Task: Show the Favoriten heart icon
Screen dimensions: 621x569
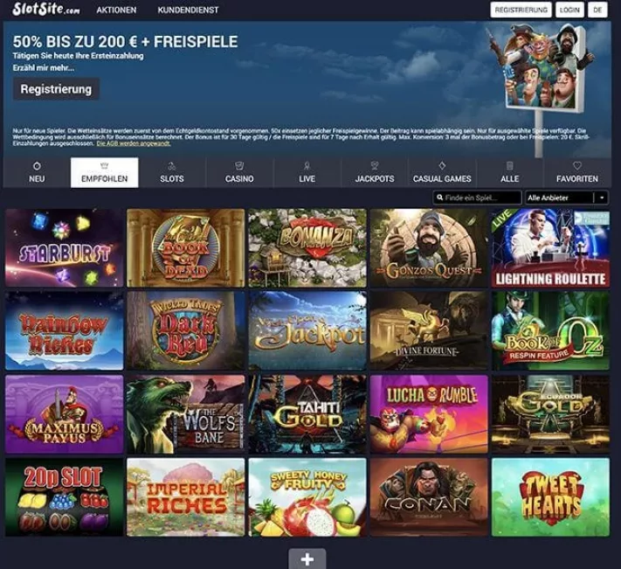Action: point(577,165)
